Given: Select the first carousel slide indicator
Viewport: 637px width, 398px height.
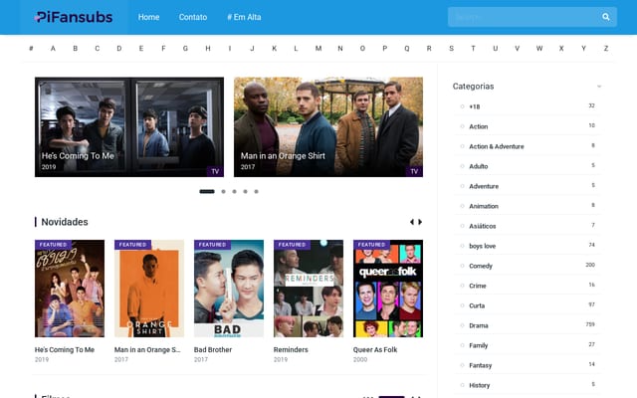Looking at the screenshot, I should (x=207, y=191).
